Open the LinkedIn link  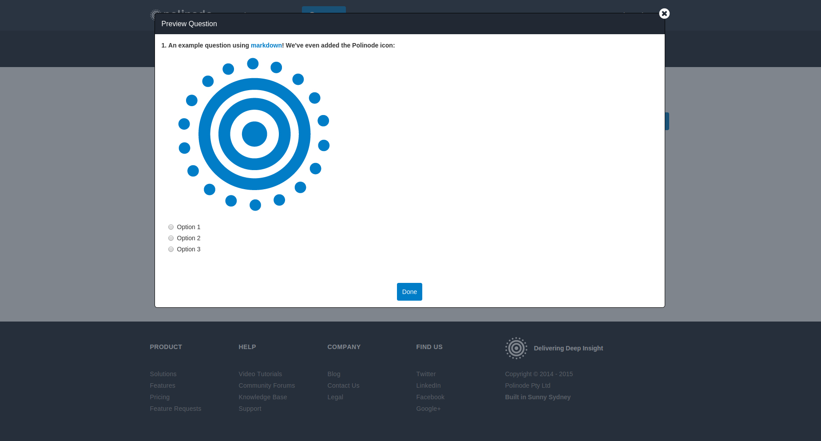pyautogui.click(x=428, y=385)
